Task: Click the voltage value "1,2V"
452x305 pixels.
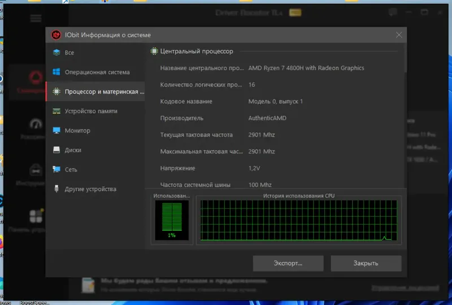Action: click(x=254, y=168)
